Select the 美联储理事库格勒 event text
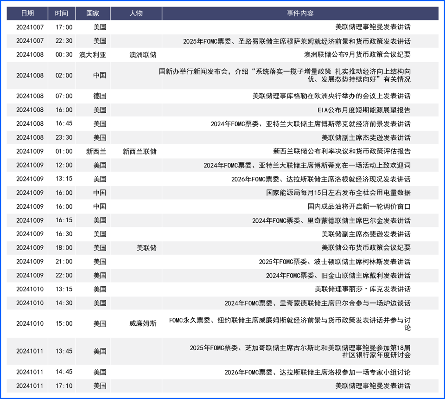The image size is (445, 399). [x=331, y=96]
